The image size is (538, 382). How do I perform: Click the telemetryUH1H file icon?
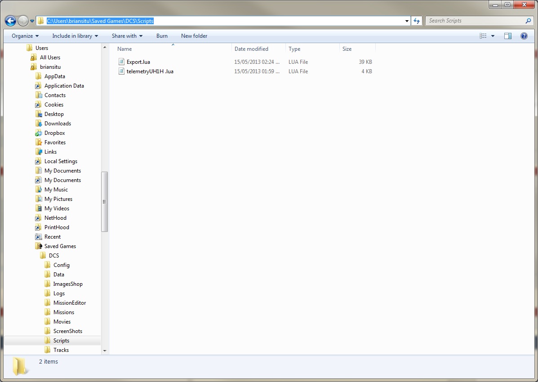121,71
